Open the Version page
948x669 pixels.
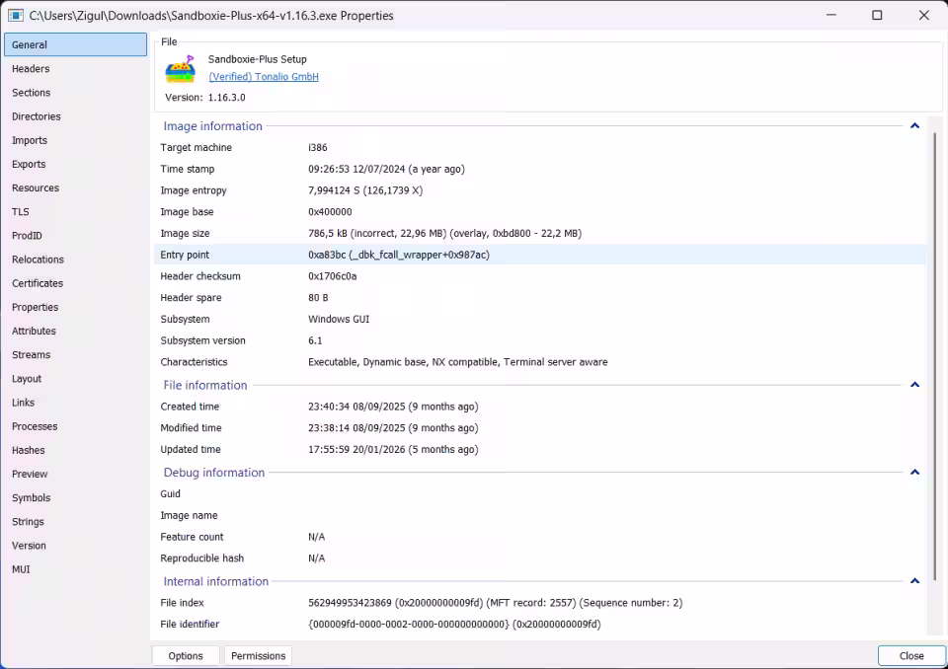[76, 546]
